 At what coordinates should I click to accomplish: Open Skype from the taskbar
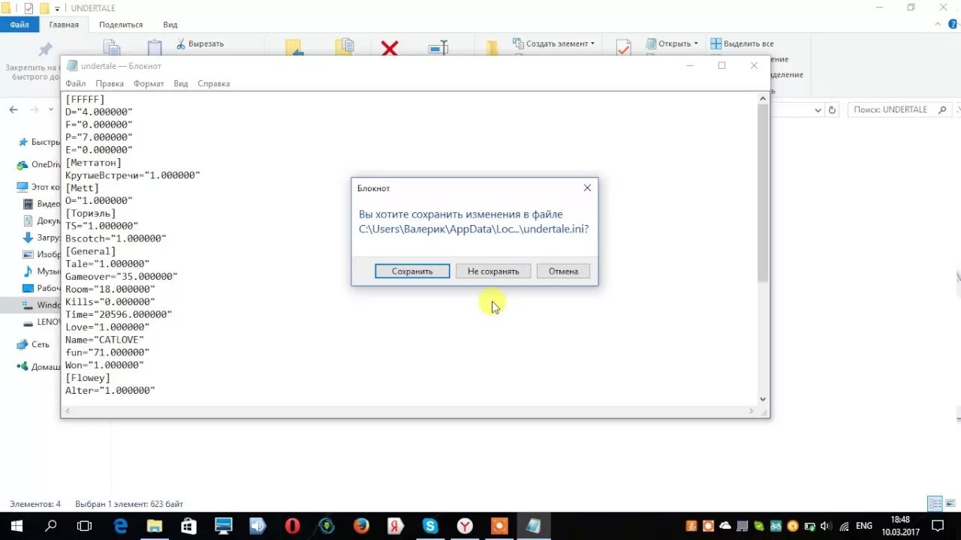coord(430,526)
